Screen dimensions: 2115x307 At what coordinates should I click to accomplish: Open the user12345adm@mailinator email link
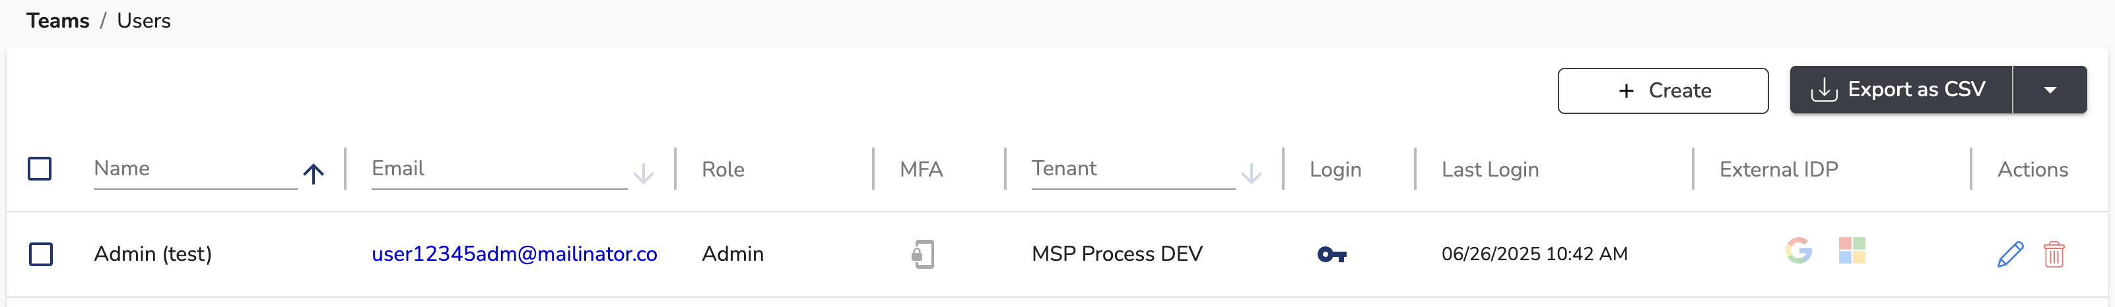tap(515, 254)
